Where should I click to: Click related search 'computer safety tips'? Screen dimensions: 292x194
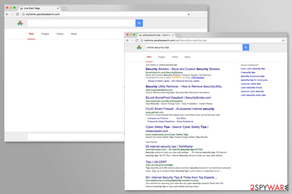251,84
